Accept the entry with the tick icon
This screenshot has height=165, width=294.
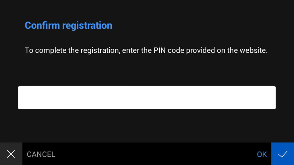pos(283,154)
